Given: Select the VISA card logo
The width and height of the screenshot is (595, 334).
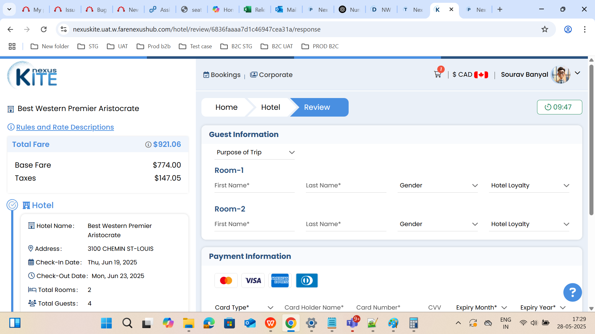Looking at the screenshot, I should pyautogui.click(x=253, y=280).
